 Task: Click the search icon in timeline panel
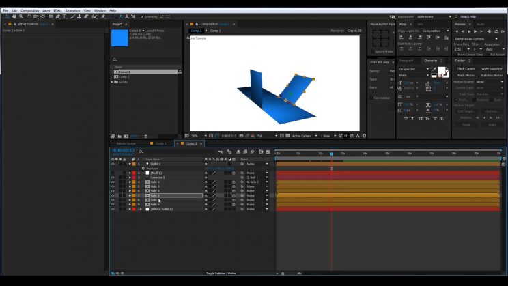click(x=141, y=152)
